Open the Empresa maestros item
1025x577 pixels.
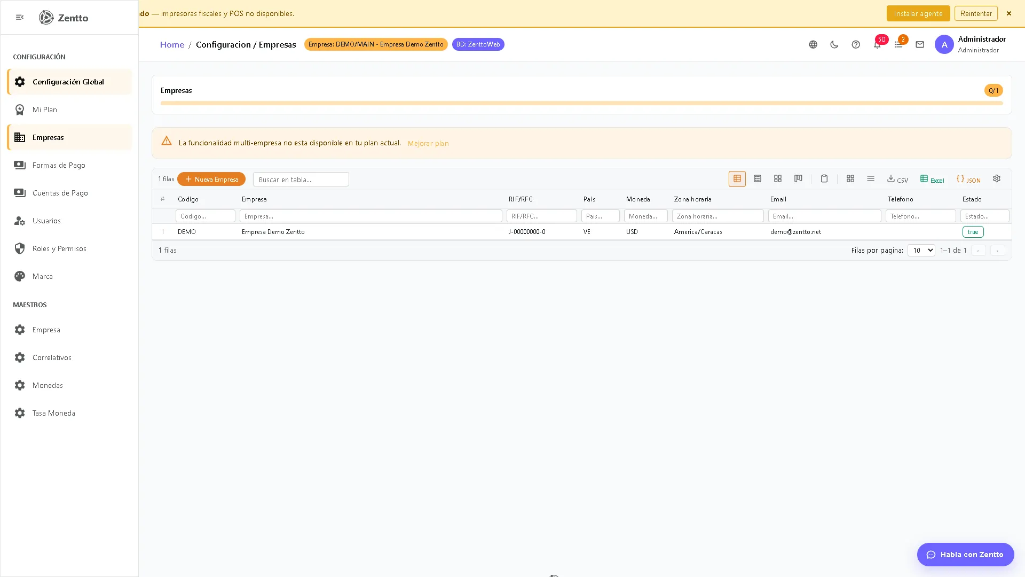pos(69,330)
